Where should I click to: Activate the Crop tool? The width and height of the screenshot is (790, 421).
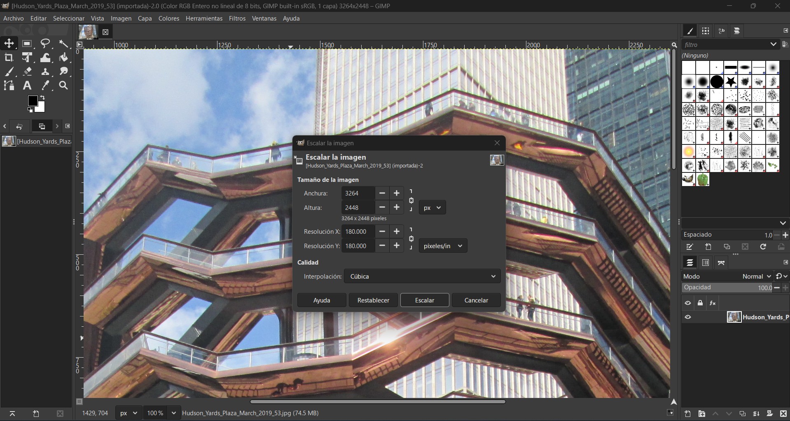point(9,58)
